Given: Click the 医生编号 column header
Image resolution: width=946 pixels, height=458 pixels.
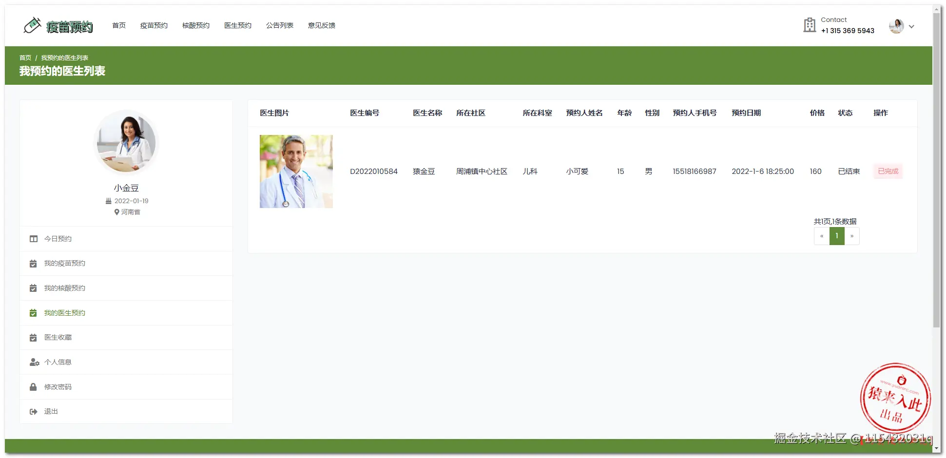Looking at the screenshot, I should (365, 113).
